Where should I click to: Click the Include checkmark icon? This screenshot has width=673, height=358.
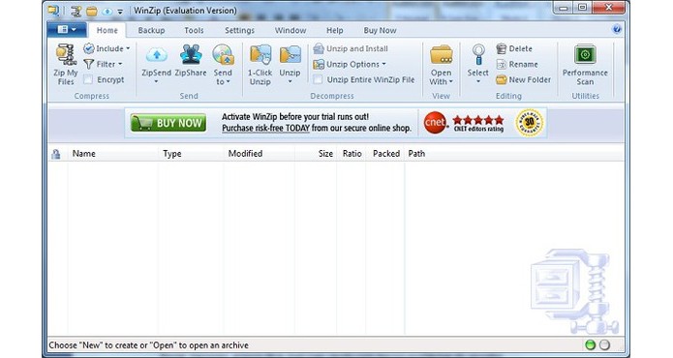tap(89, 48)
